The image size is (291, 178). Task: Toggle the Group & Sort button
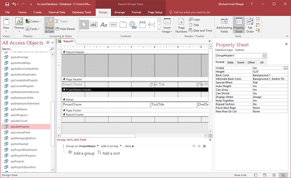49,25
